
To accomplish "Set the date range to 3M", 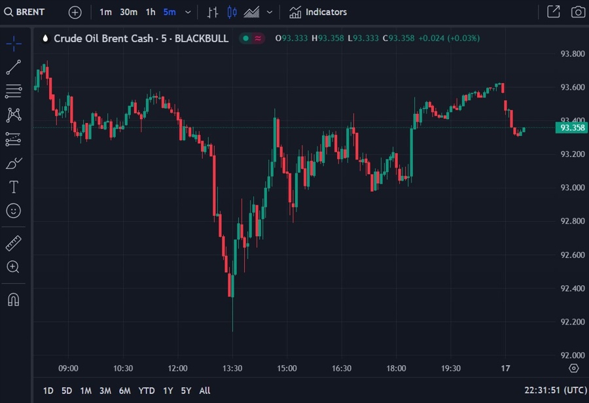I will tap(105, 391).
